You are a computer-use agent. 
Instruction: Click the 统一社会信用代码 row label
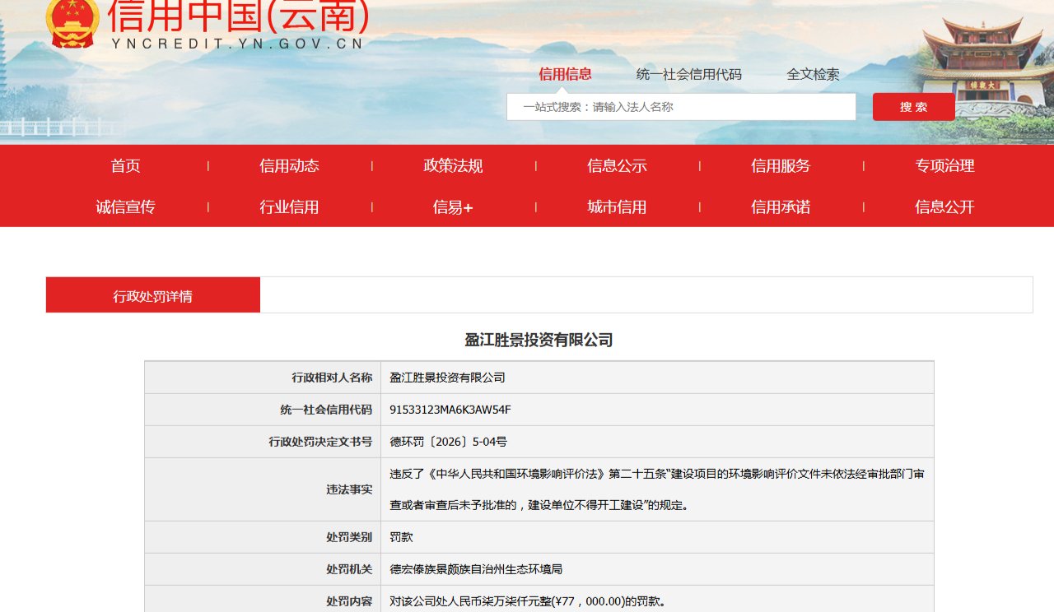[x=326, y=410]
